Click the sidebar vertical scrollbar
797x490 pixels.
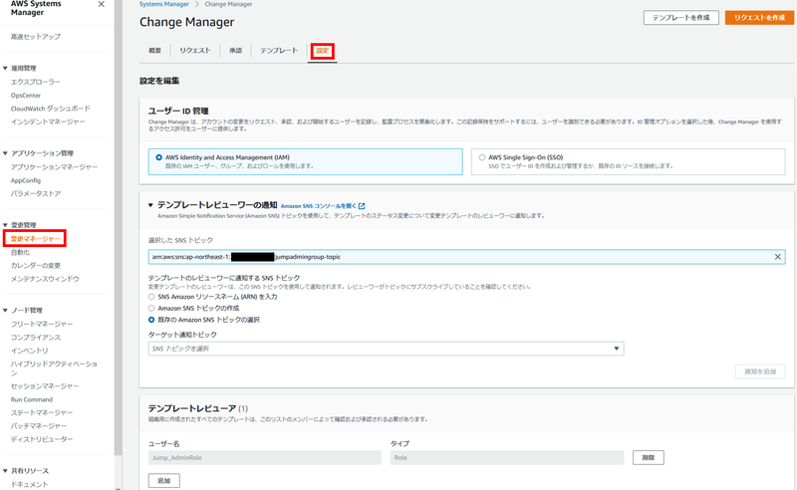coord(118,228)
